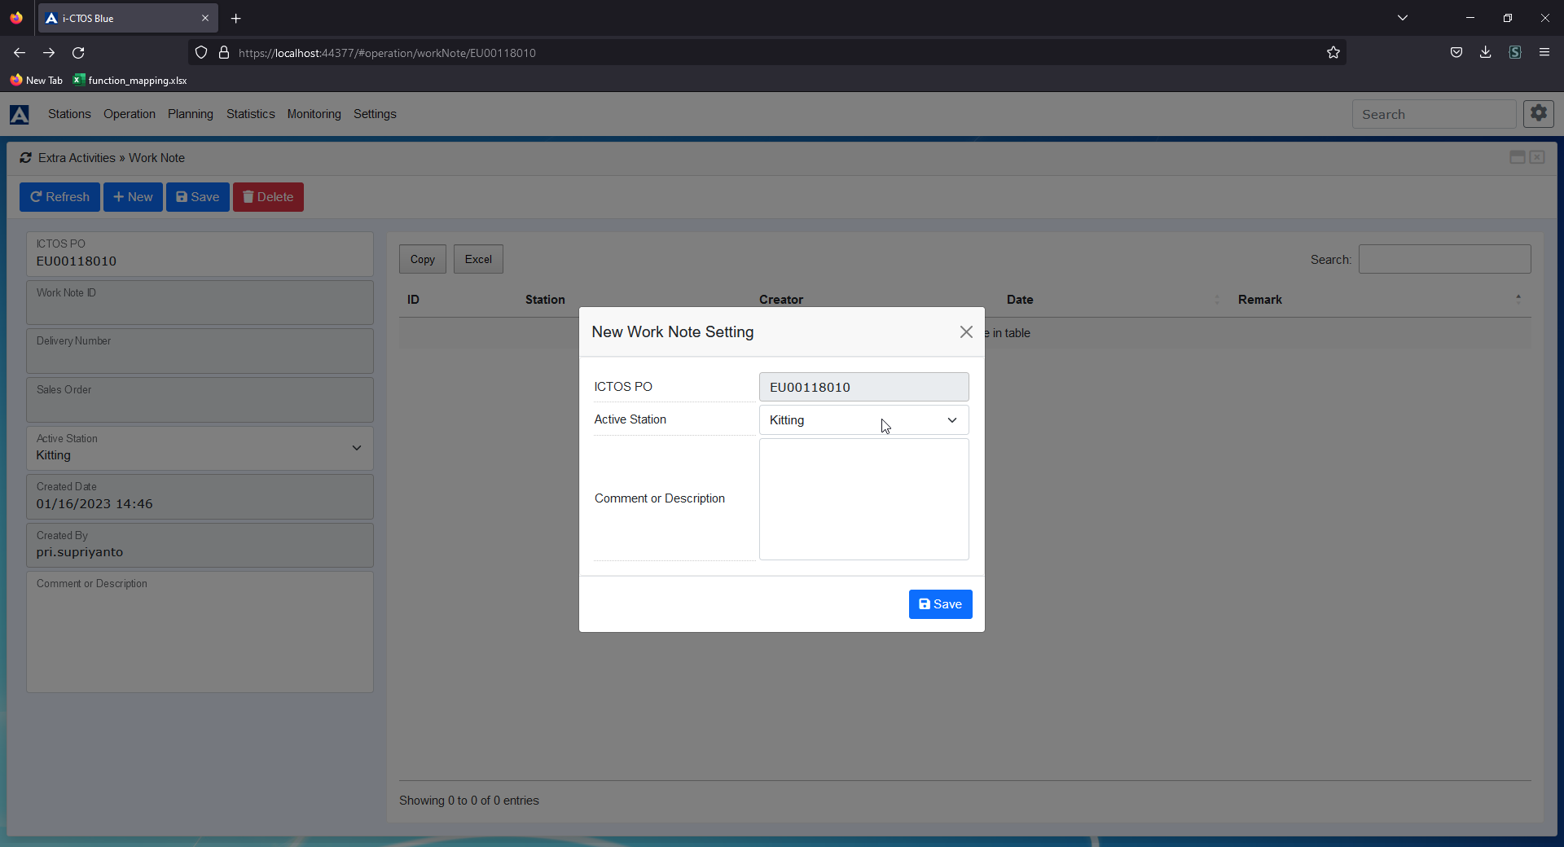Expand the Active Station dropdown in left form
Viewport: 1564px width, 847px height.
click(200, 448)
